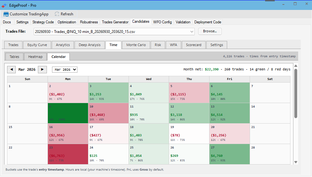The width and height of the screenshot is (312, 177).
Task: Open the Mar 2026 month selector
Action: click(65, 69)
